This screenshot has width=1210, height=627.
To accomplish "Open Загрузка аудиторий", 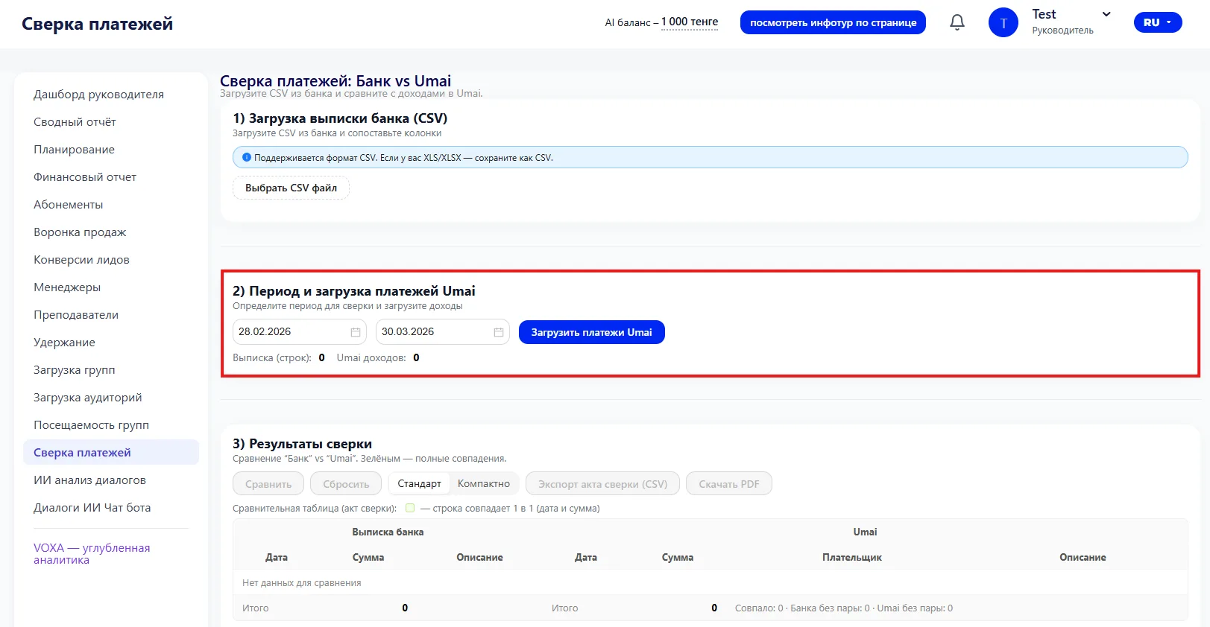I will pyautogui.click(x=88, y=398).
